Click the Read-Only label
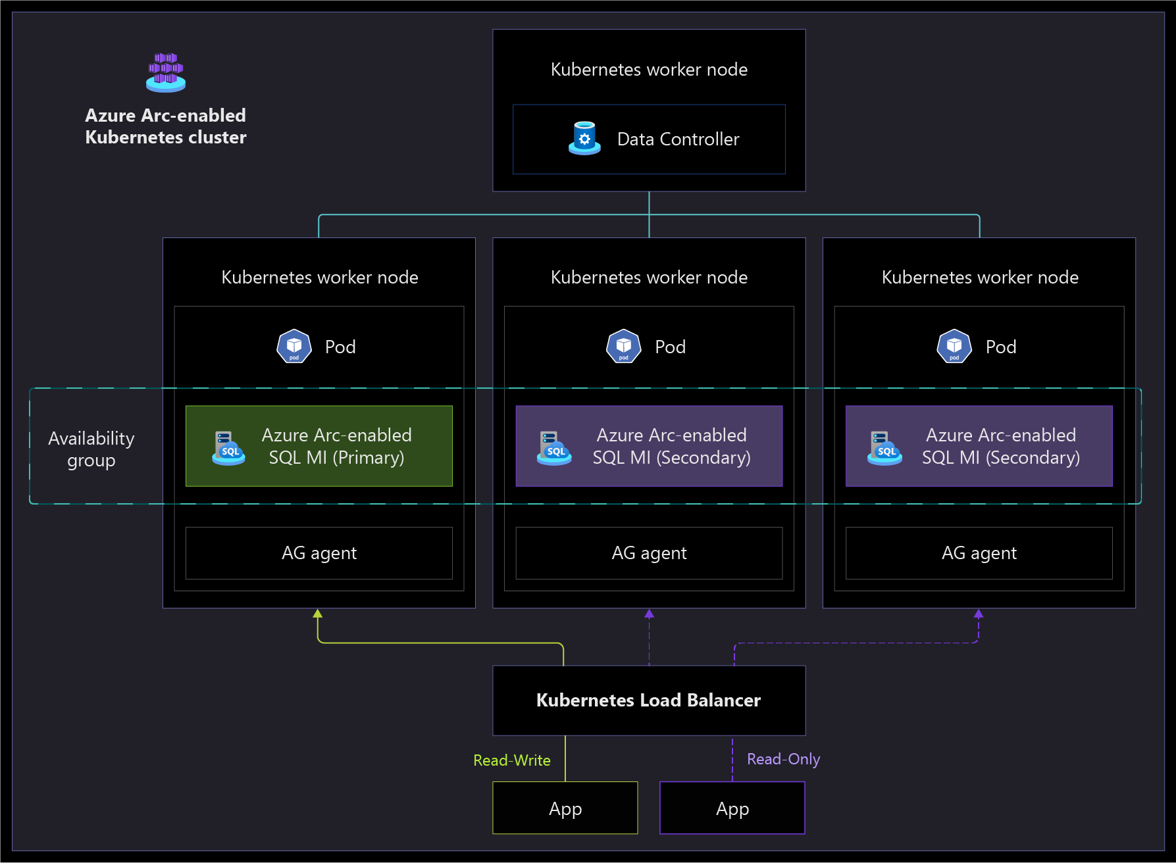Image resolution: width=1176 pixels, height=863 pixels. pos(784,760)
